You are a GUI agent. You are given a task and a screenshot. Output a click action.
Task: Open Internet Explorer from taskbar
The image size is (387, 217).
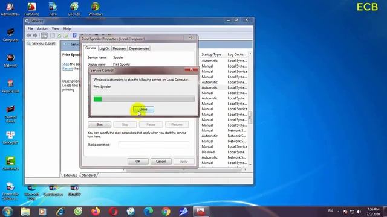point(60,212)
